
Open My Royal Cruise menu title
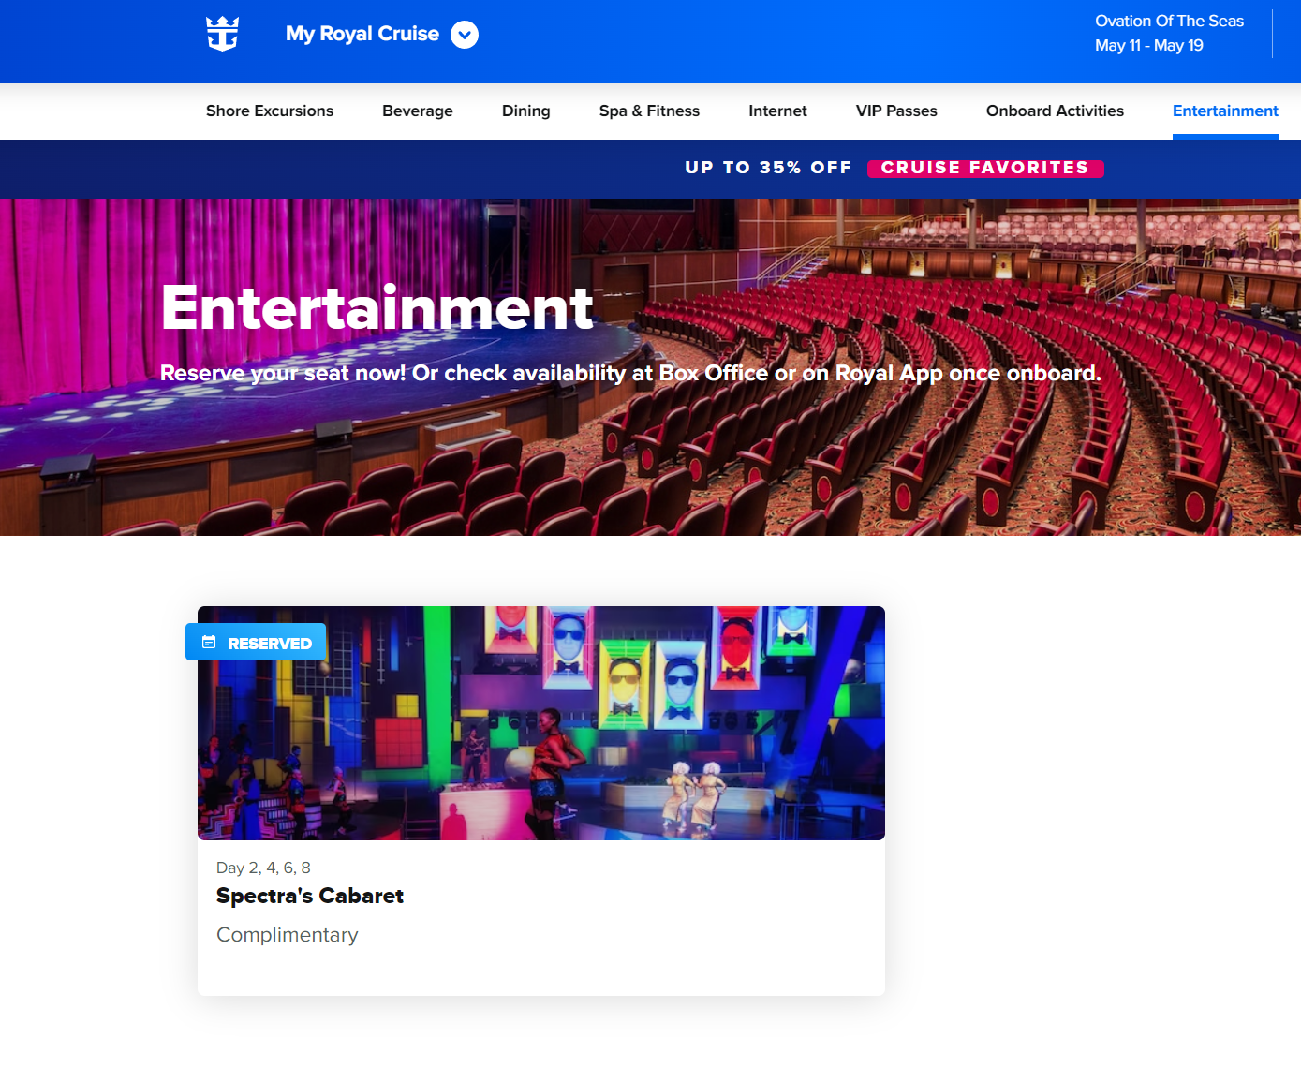click(362, 34)
